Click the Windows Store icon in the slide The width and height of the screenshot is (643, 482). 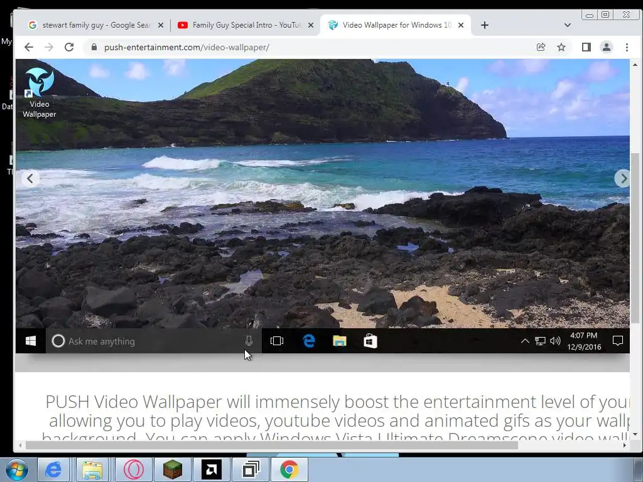(370, 341)
